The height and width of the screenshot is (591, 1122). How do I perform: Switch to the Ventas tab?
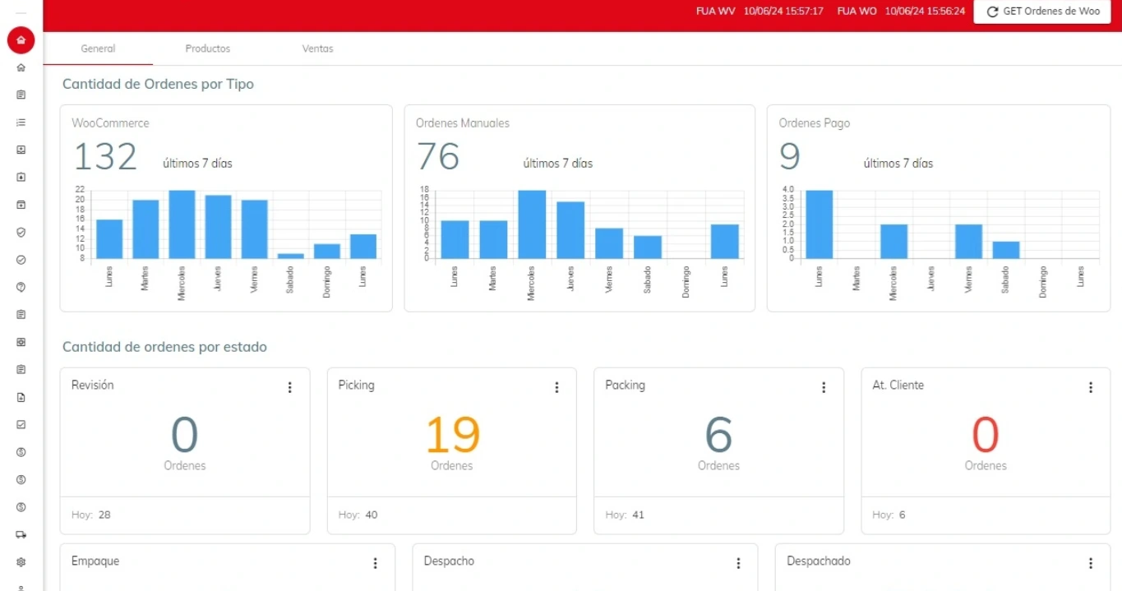317,48
